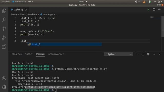Click 'dhruv' in the breadcrumb path

tap(23, 14)
